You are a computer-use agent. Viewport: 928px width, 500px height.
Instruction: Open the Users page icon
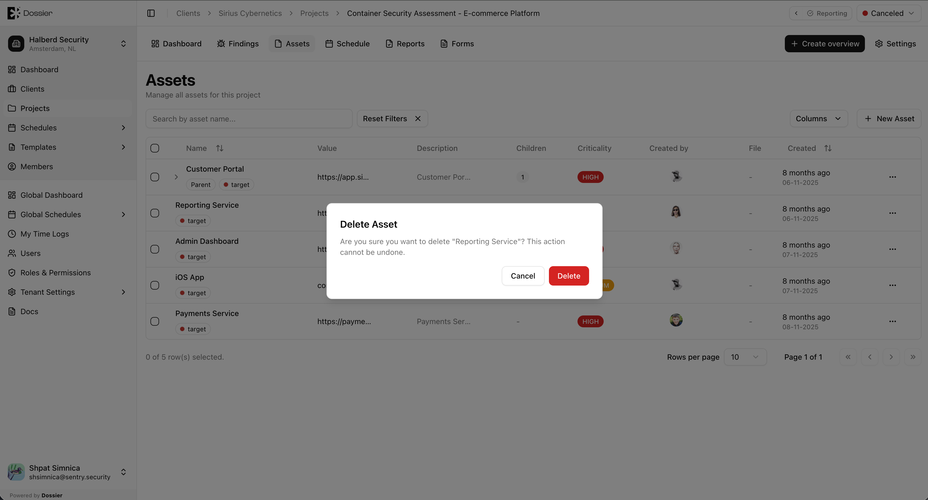pyautogui.click(x=12, y=254)
